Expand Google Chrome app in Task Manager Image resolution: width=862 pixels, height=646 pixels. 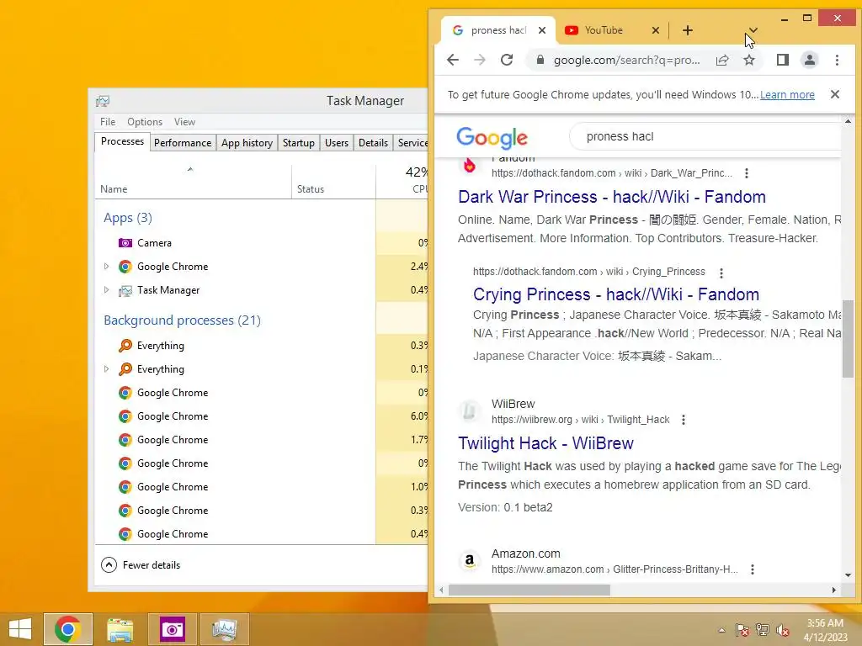[106, 267]
